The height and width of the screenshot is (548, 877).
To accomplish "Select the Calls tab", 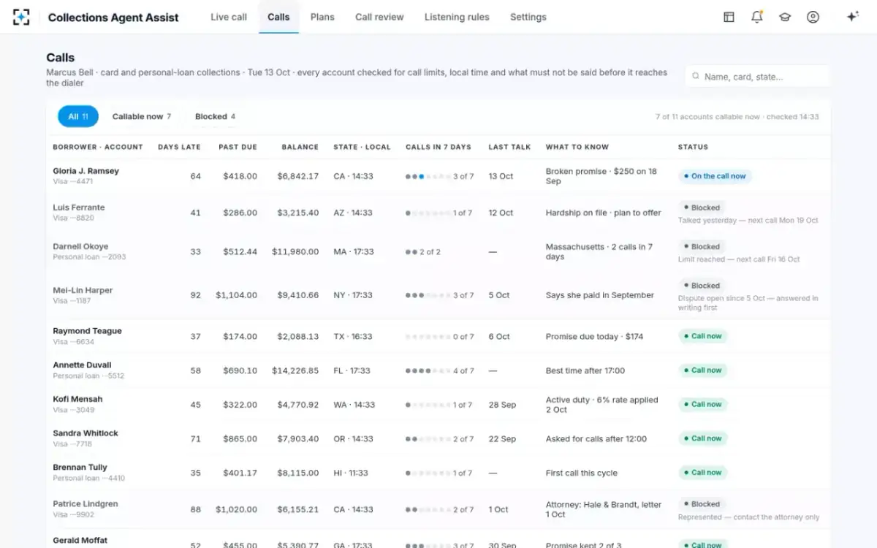I will 278,17.
